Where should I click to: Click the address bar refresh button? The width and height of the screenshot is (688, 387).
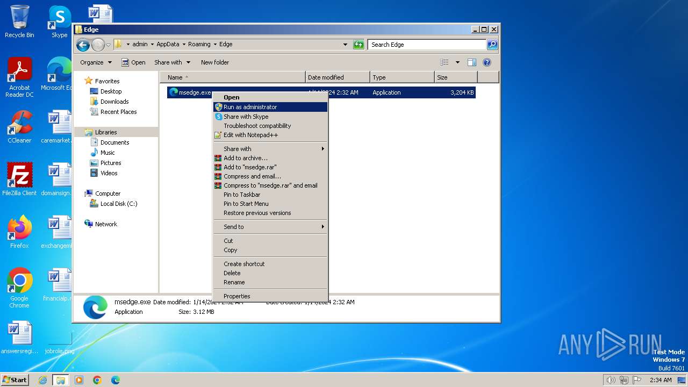click(x=359, y=45)
